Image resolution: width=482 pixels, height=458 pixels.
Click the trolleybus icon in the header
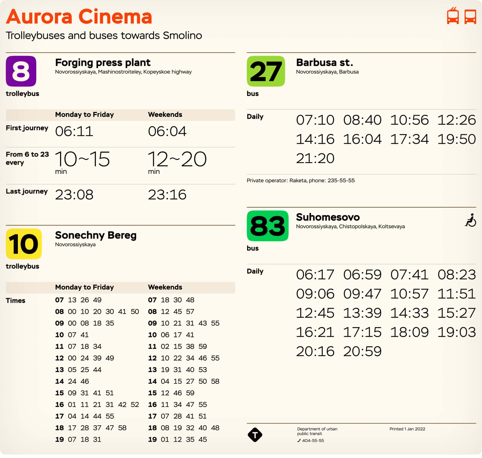[453, 17]
